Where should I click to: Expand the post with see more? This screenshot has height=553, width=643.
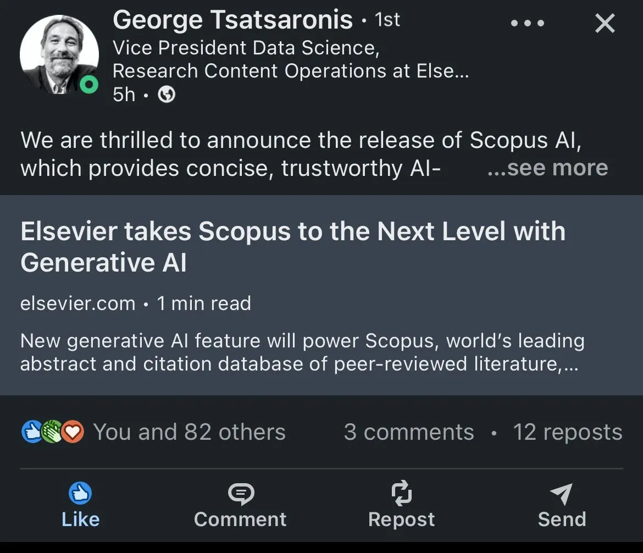pos(547,168)
